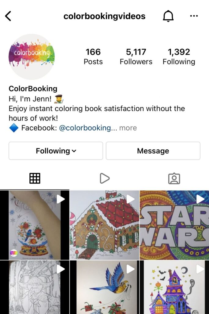
Task: Open the gingerbread house video post
Action: [105, 225]
